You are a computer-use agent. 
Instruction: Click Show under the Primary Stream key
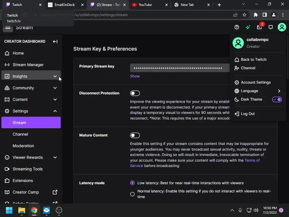point(135,76)
